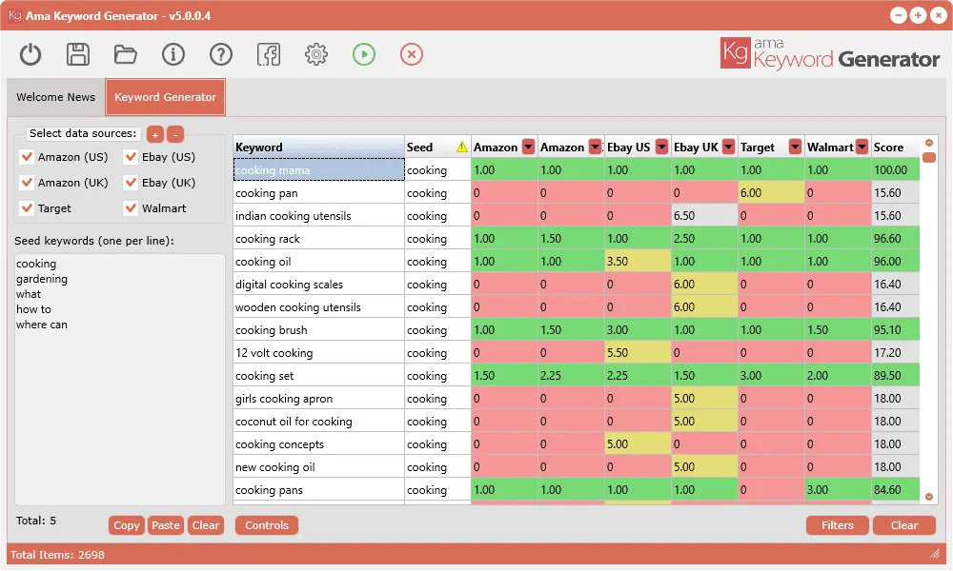Open the Filters button

tap(838, 525)
